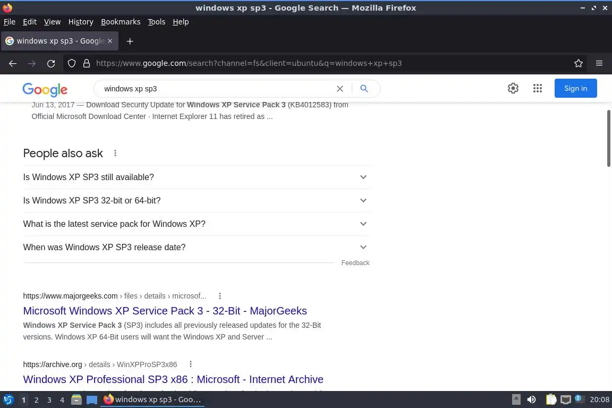The image size is (612, 408).
Task: Open the three-dot menu beside majorgeeks.com
Action: [x=220, y=296]
